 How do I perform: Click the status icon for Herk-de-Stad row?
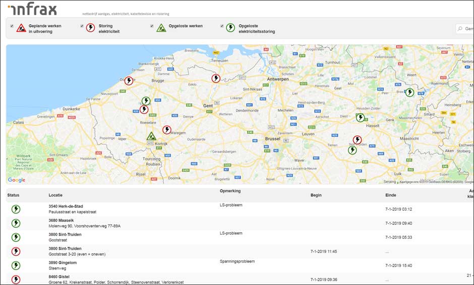tap(16, 209)
